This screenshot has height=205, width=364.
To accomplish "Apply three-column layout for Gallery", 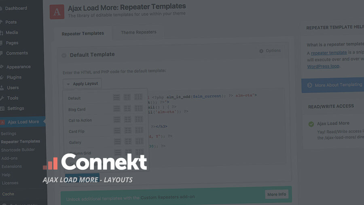I will 139,141.
